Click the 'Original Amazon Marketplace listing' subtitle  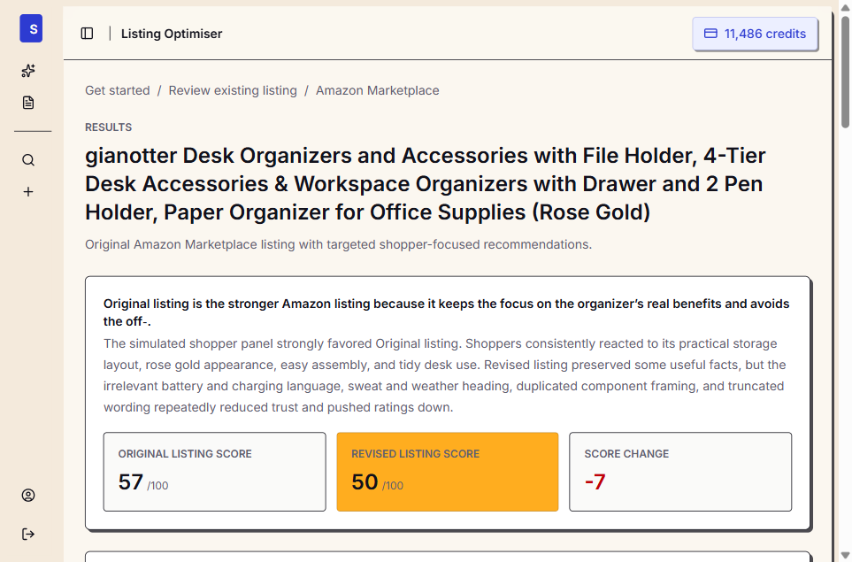click(339, 244)
